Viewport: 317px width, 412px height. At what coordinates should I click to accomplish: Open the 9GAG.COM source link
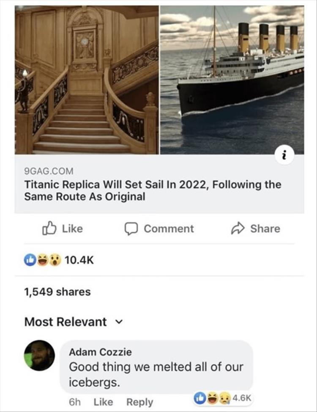point(49,171)
